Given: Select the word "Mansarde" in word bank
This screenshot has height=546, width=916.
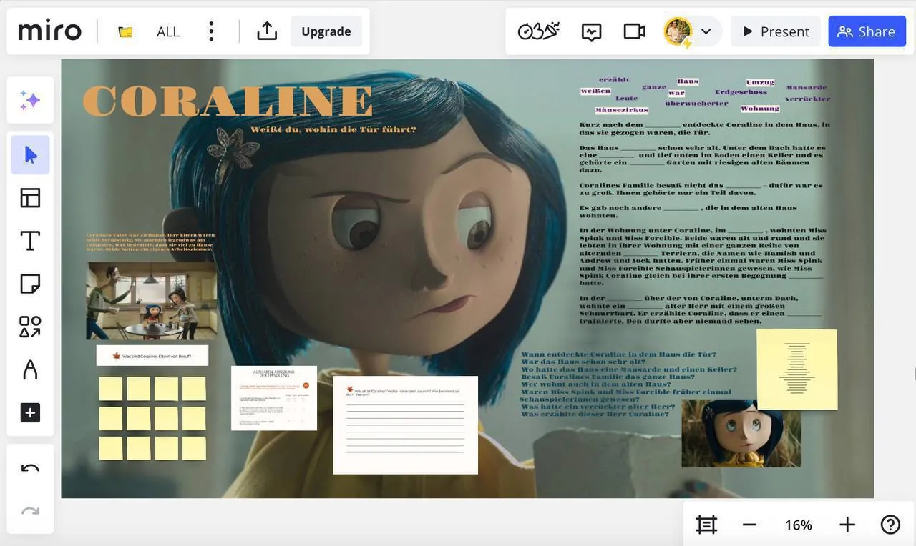Looking at the screenshot, I should [807, 88].
